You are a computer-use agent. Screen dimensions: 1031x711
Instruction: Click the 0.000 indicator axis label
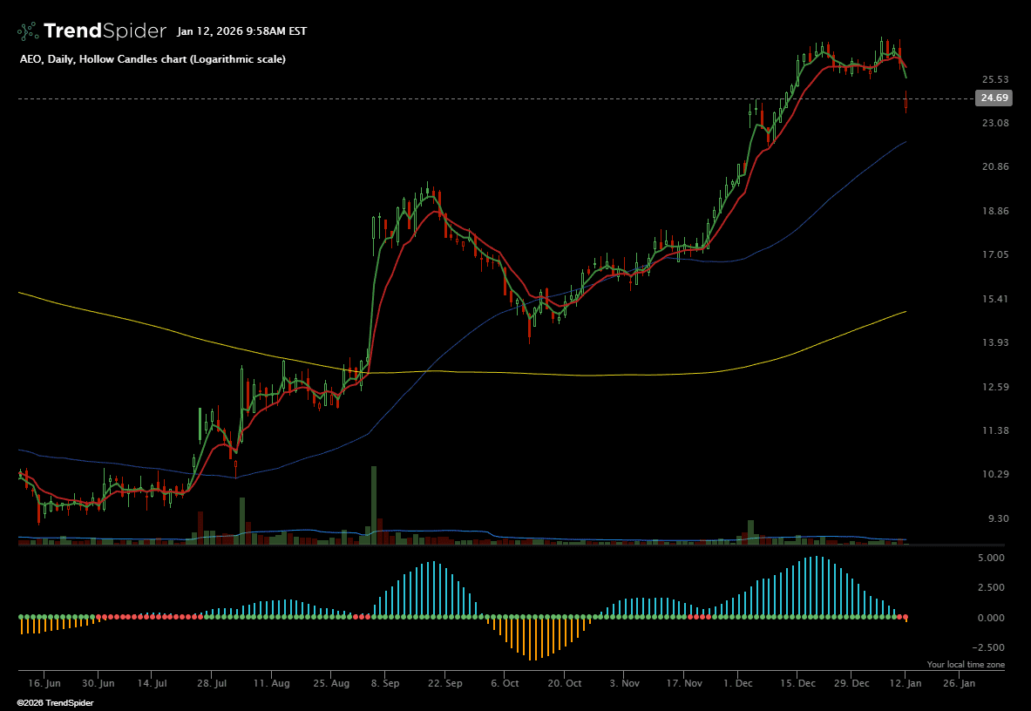(x=993, y=618)
